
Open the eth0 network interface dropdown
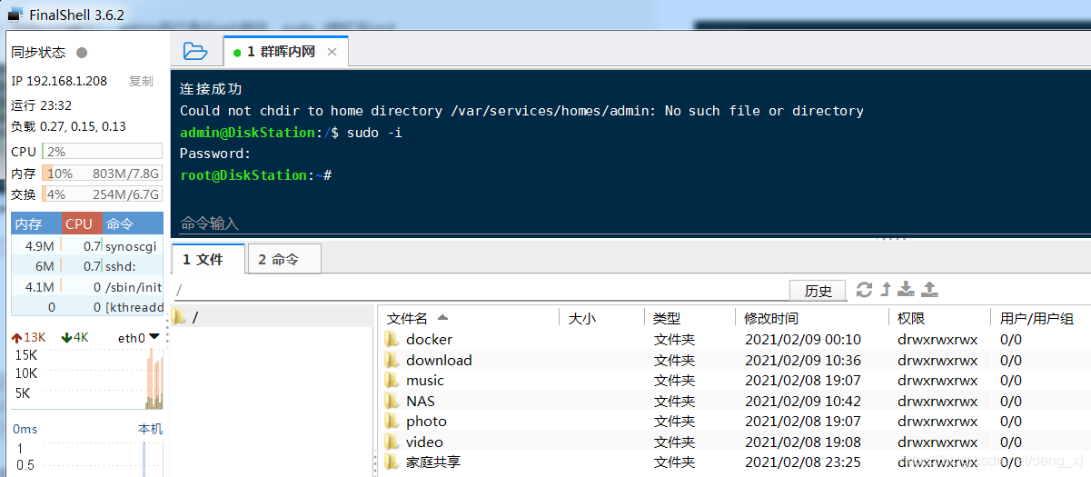tap(154, 337)
